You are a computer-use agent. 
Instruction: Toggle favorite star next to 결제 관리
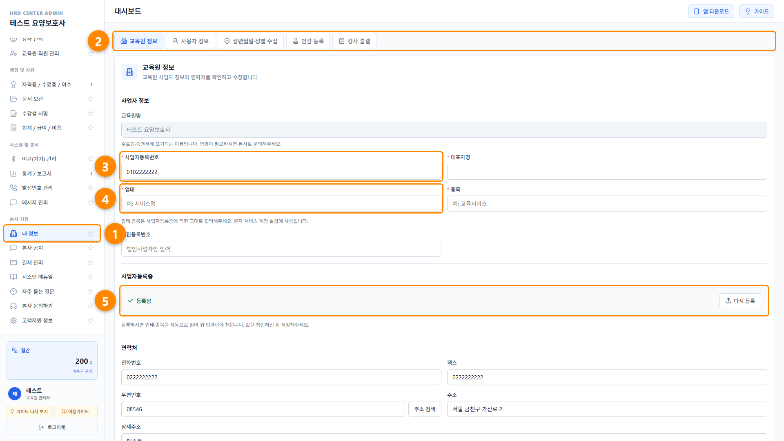(91, 263)
